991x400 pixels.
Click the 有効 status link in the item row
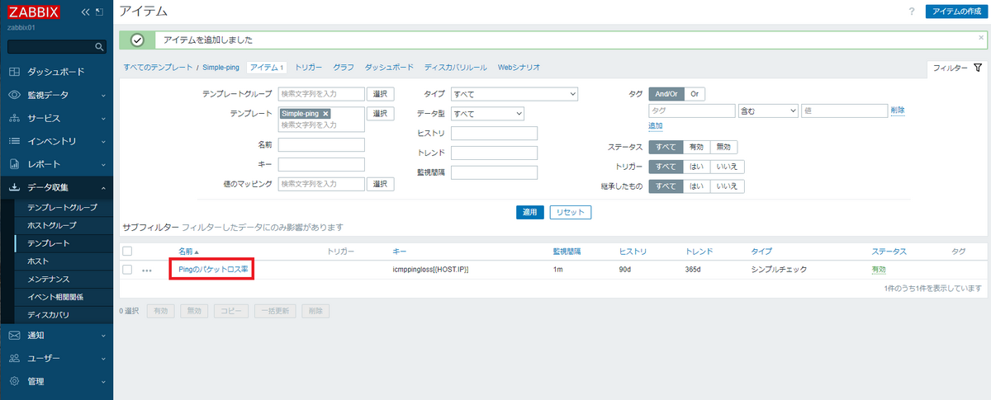[x=879, y=270]
